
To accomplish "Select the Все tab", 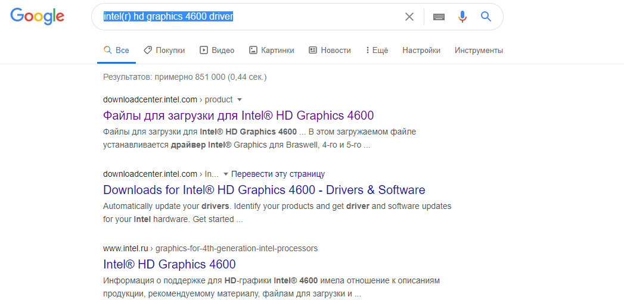I will pos(116,51).
